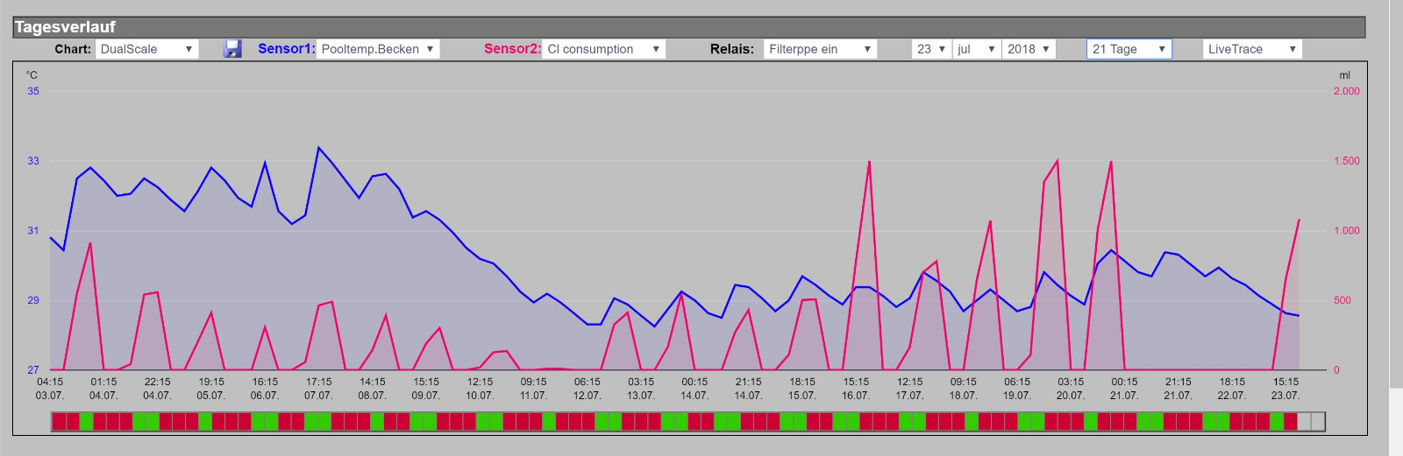Viewport: 1403px width, 456px height.
Task: Click the 15:15 23.07. time label
Action: [x=1285, y=389]
